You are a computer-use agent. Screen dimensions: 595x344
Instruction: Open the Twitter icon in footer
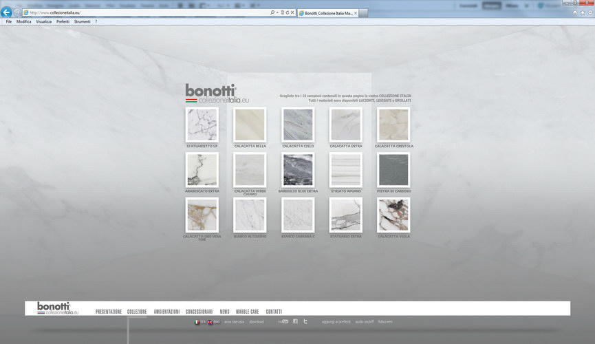point(305,321)
